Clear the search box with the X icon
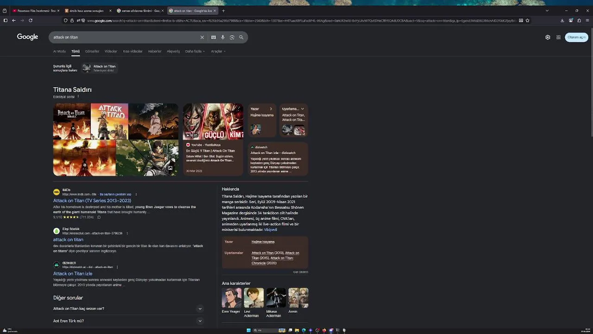The image size is (593, 334). tap(202, 37)
